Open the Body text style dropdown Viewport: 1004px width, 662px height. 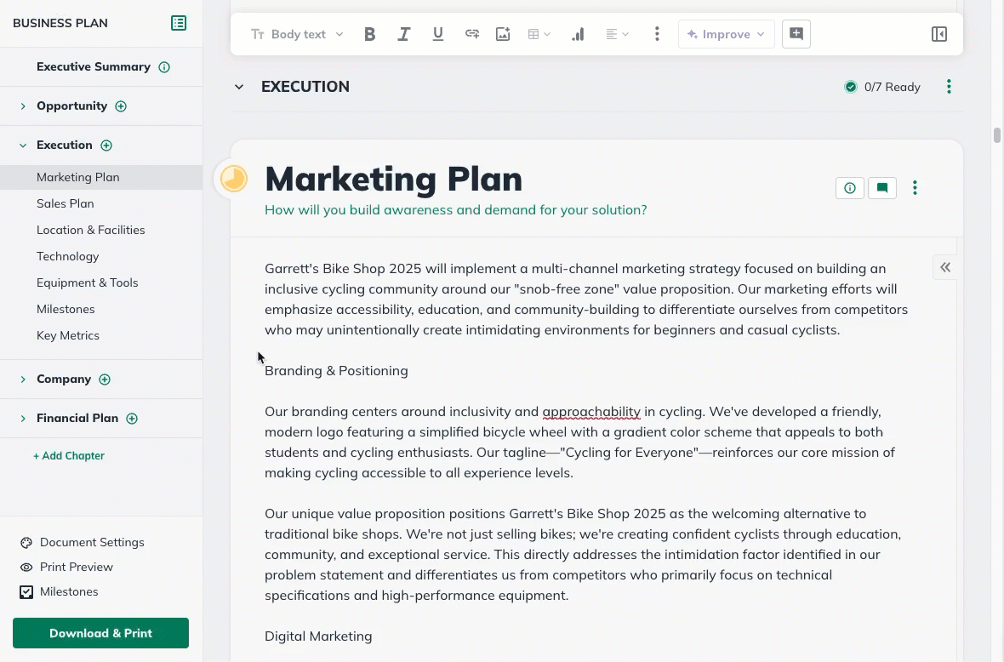click(x=297, y=34)
